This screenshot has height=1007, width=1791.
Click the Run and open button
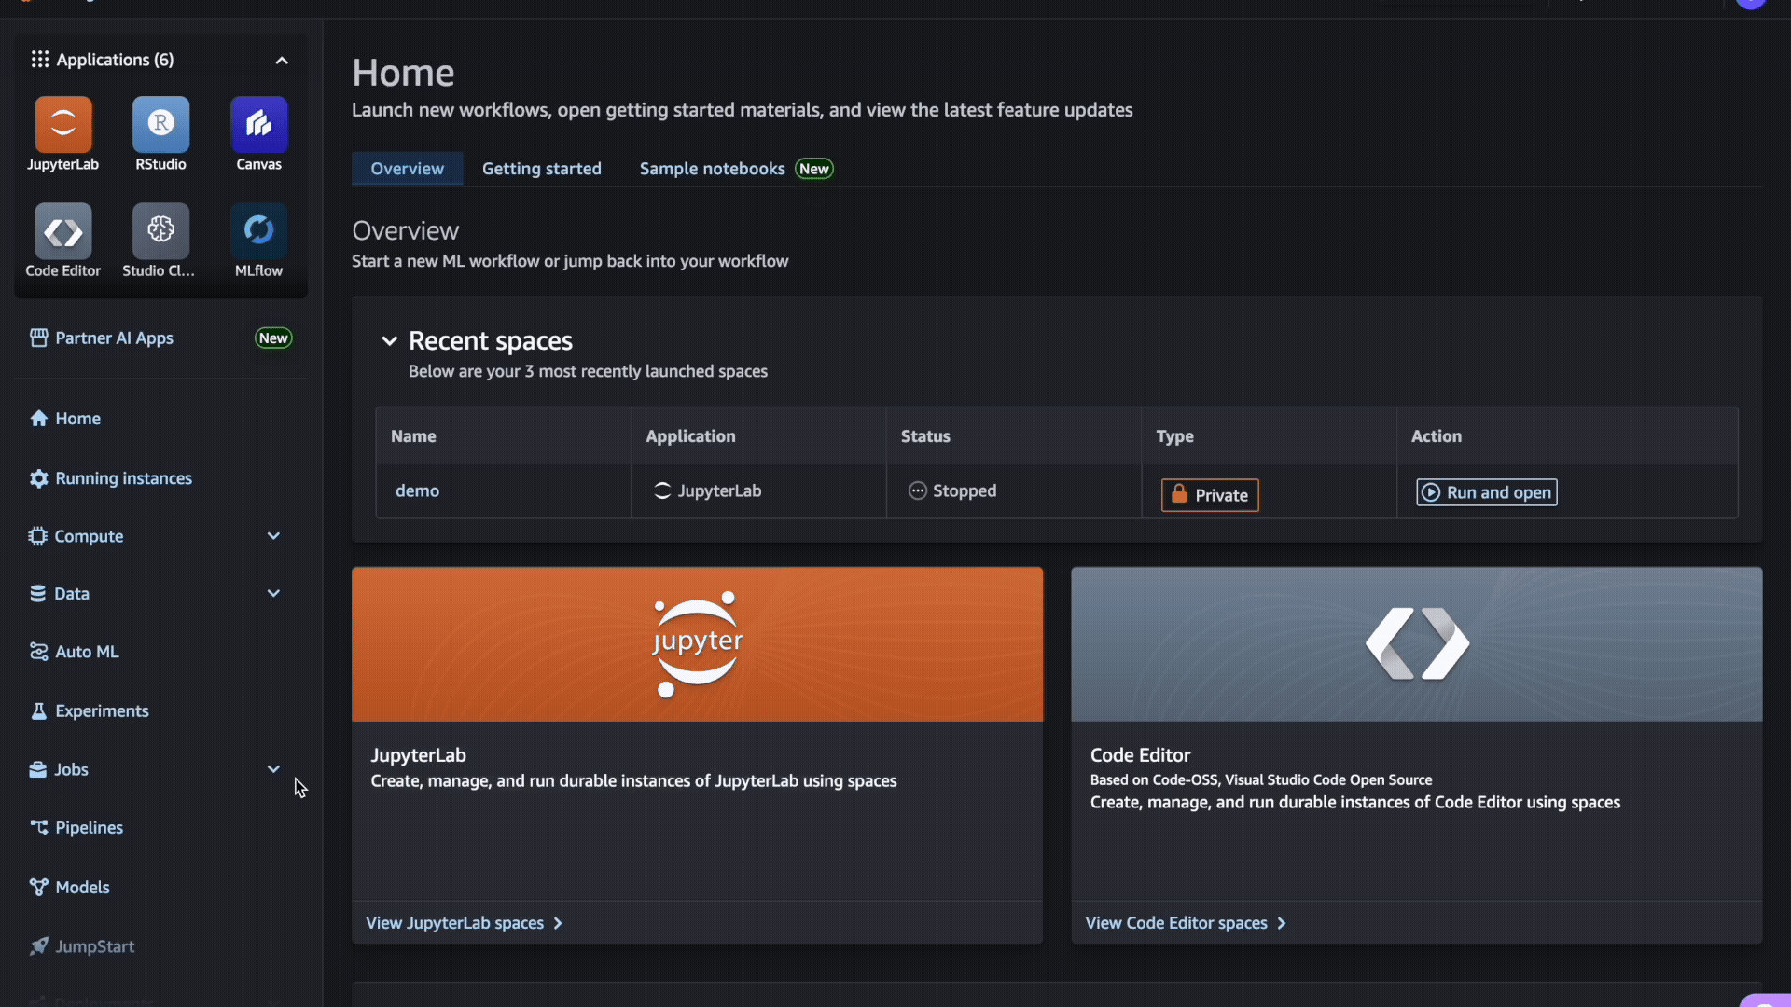point(1486,492)
